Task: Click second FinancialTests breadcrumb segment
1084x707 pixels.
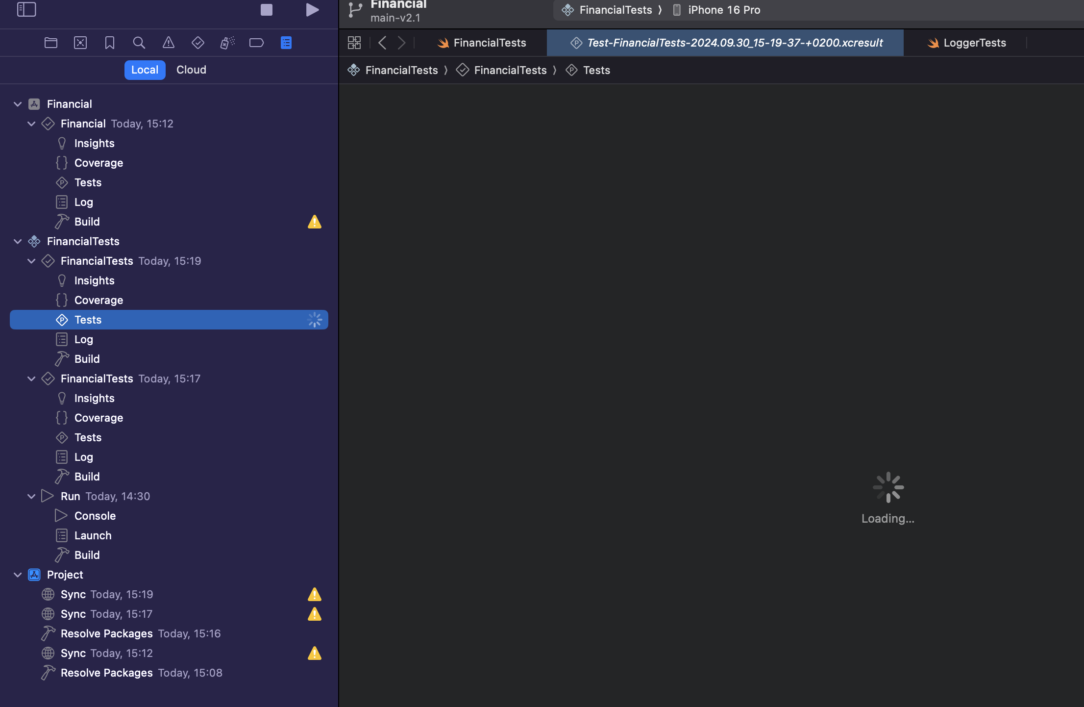Action: pos(501,70)
